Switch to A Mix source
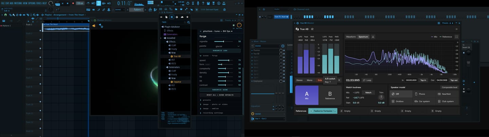The height and width of the screenshot is (137, 489). coord(307,95)
